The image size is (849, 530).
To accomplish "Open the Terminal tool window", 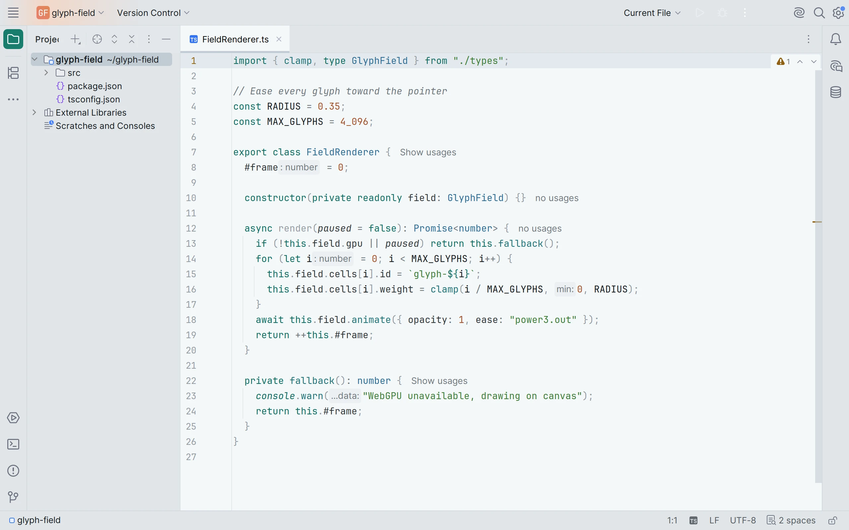I will [x=13, y=445].
